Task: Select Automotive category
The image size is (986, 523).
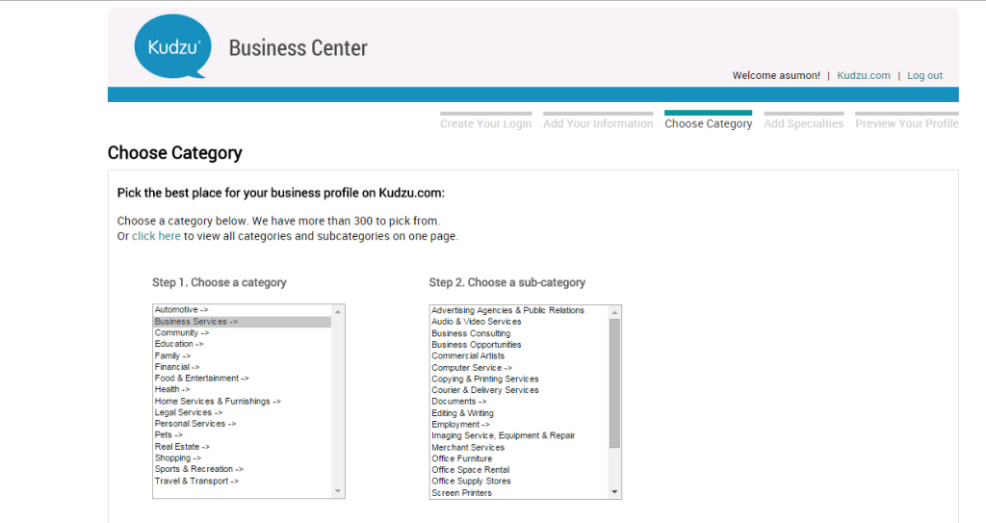Action: coord(242,309)
